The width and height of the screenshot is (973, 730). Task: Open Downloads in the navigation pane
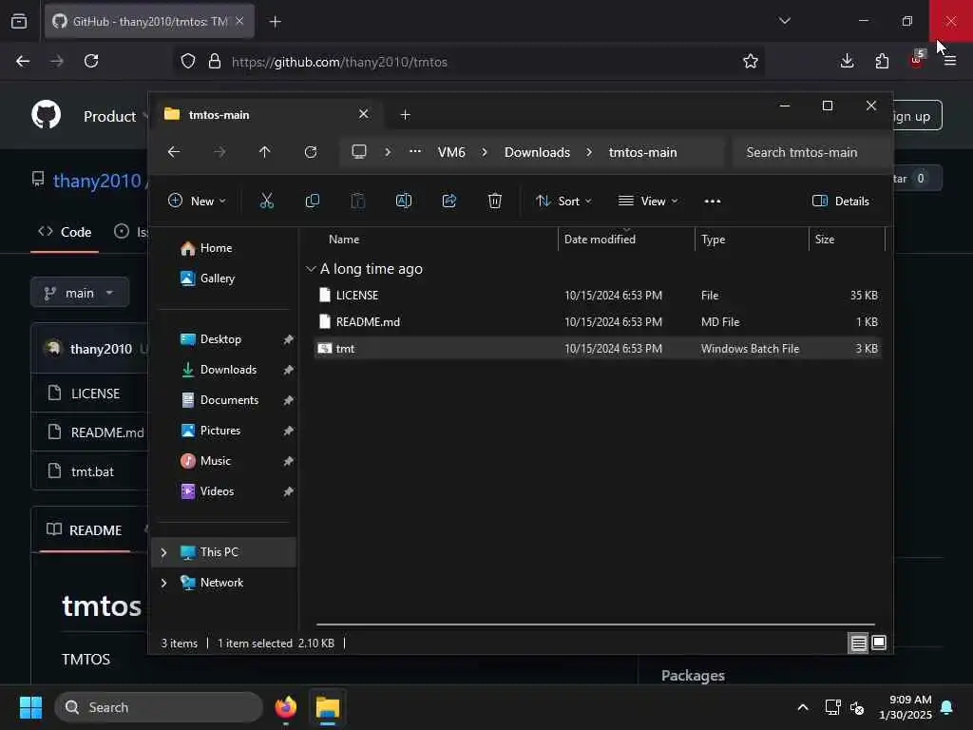pos(228,370)
